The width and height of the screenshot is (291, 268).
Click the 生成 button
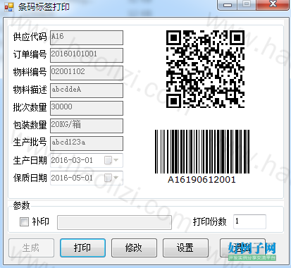[32, 248]
